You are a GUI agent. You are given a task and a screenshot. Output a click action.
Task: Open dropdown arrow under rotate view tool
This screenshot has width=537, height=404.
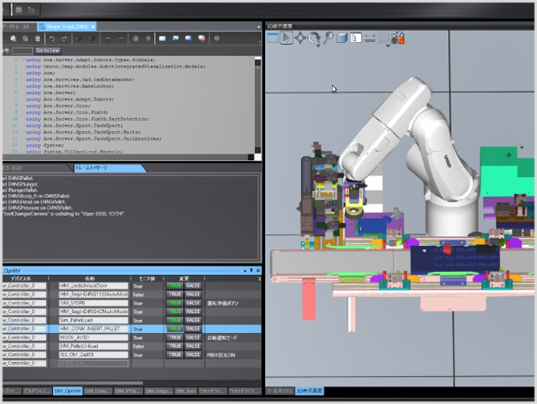pyautogui.click(x=318, y=46)
